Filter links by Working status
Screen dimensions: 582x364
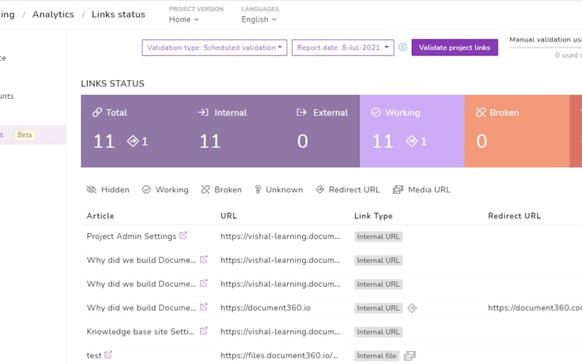(x=165, y=190)
